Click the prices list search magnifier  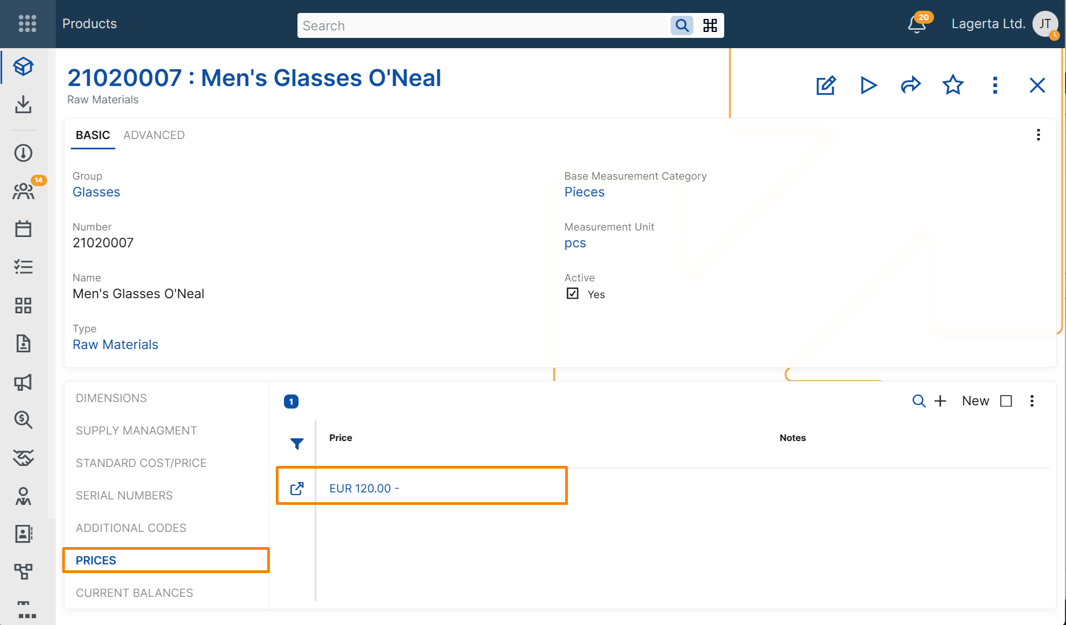(918, 401)
